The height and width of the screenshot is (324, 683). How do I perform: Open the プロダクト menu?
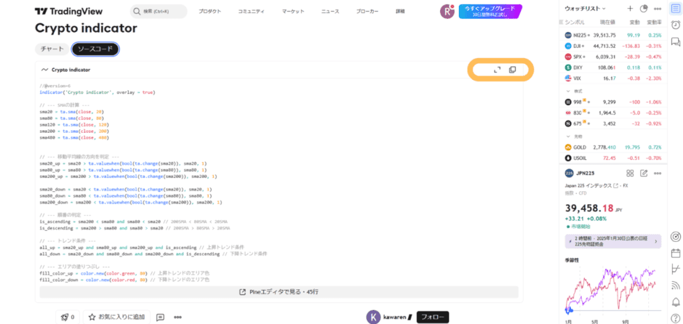(x=210, y=11)
